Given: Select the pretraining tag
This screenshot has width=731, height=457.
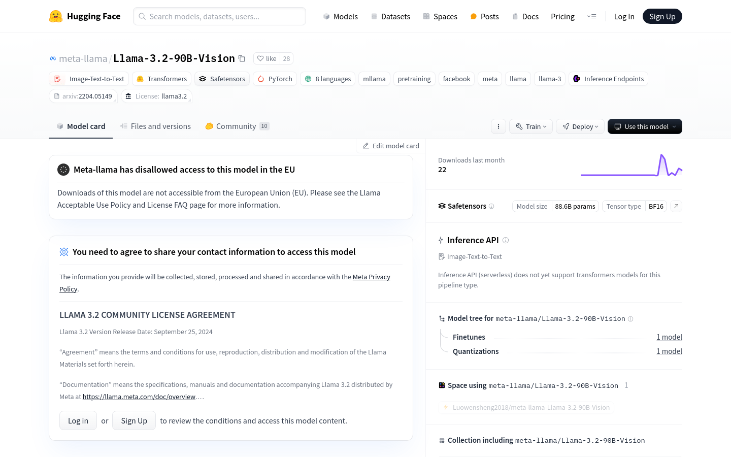Looking at the screenshot, I should (x=414, y=79).
